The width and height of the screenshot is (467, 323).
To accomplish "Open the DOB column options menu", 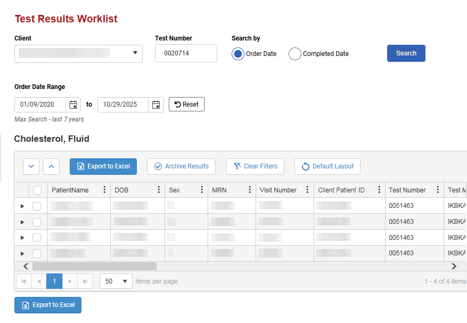I will (159, 190).
